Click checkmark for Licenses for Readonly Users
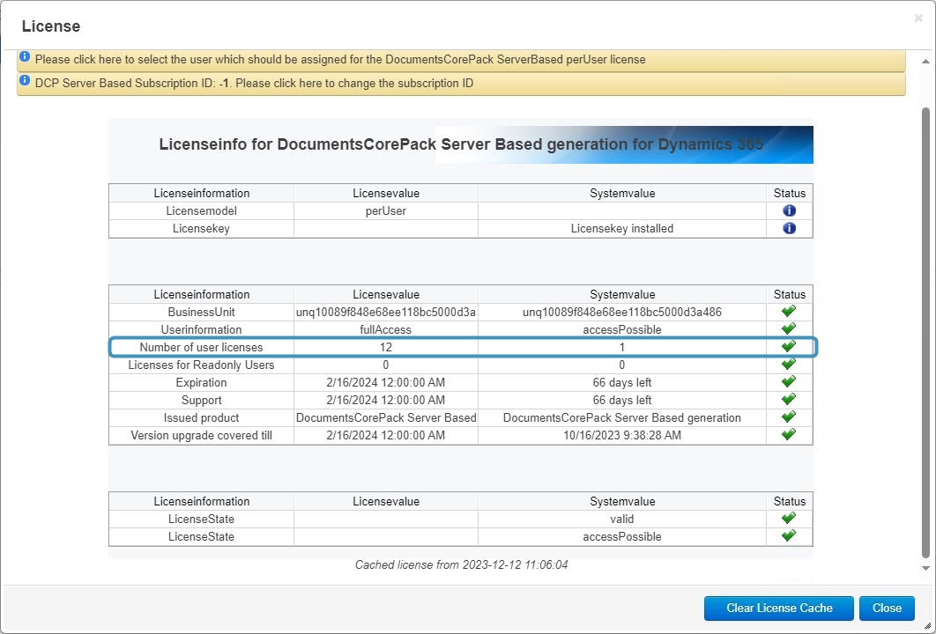Viewport: 936px width, 634px height. pos(789,364)
